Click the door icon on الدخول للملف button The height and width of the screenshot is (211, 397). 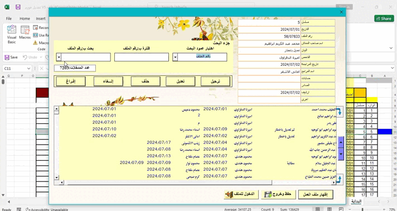tap(229, 194)
